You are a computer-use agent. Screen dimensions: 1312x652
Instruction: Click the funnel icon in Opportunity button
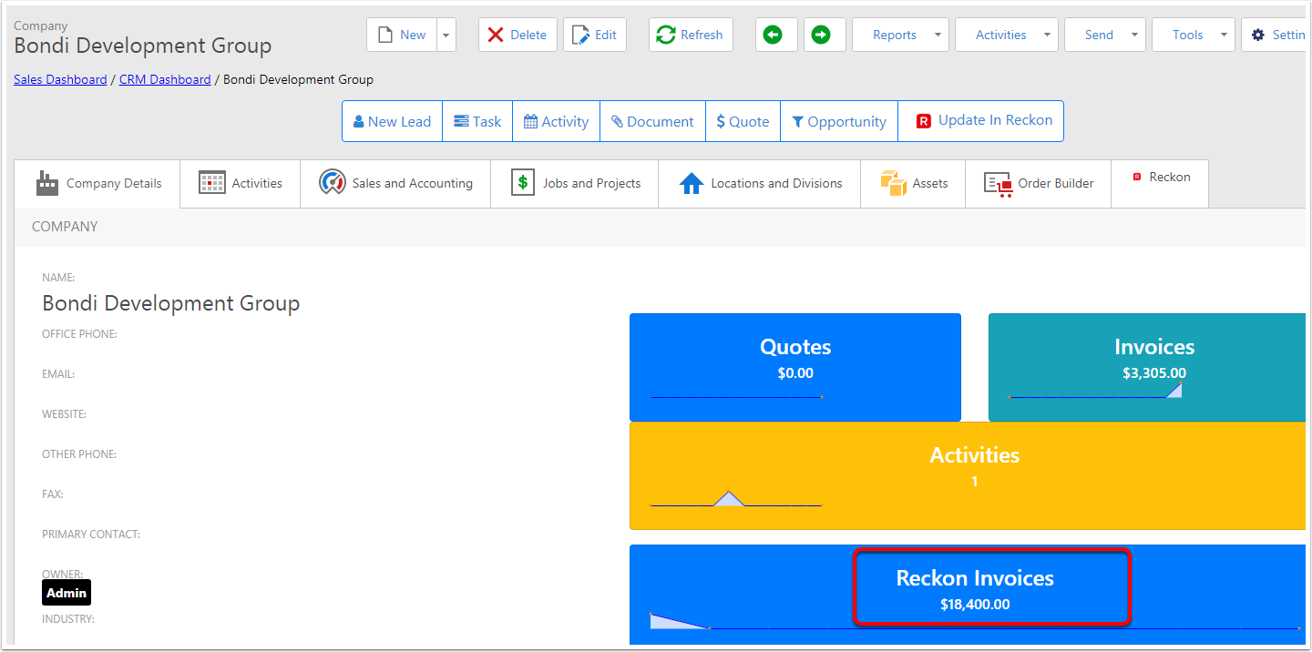798,121
